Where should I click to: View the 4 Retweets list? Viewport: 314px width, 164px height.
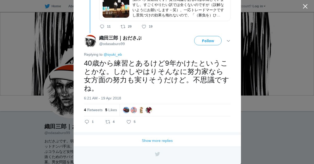[x=93, y=110]
